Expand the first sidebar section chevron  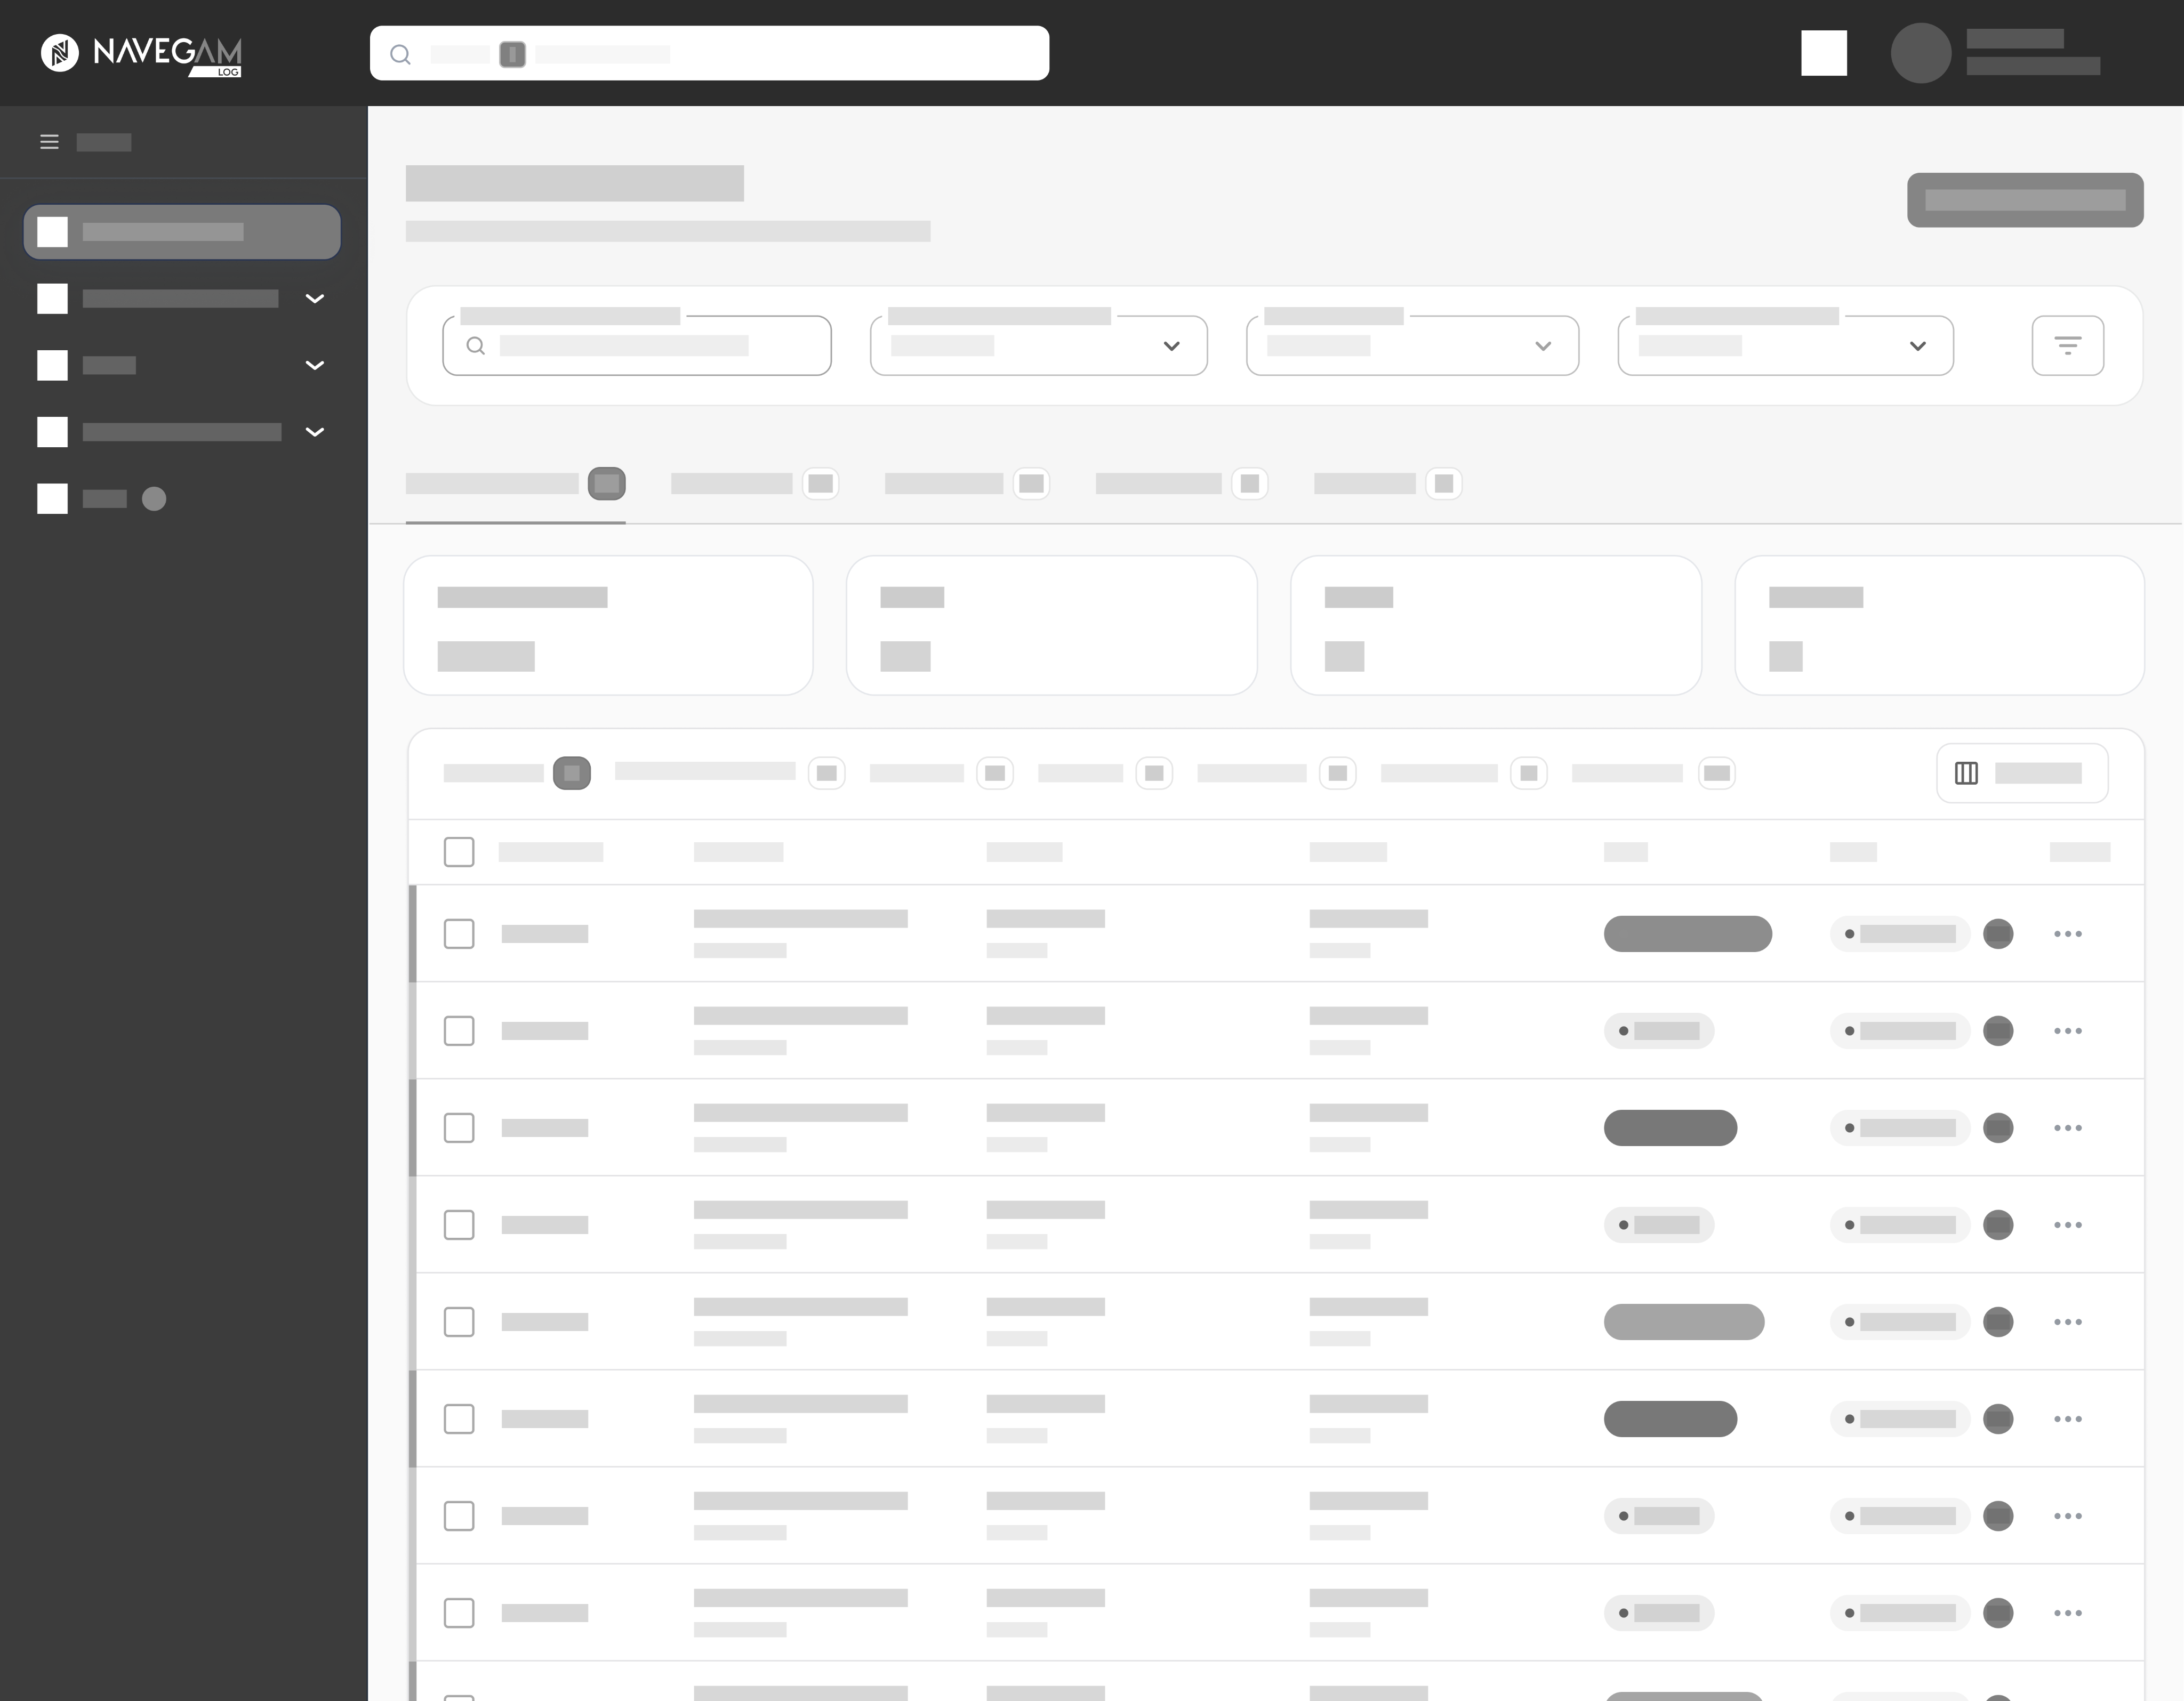pos(315,298)
